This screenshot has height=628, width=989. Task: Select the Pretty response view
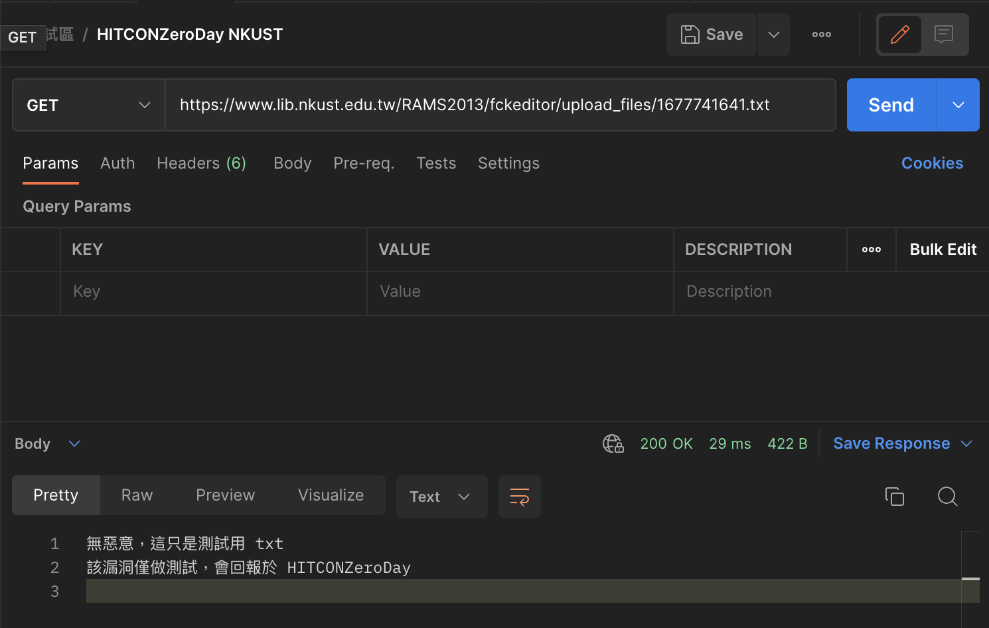[56, 495]
